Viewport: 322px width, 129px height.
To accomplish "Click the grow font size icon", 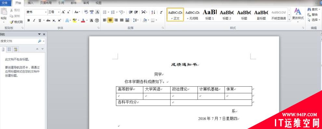I will coord(63,12).
